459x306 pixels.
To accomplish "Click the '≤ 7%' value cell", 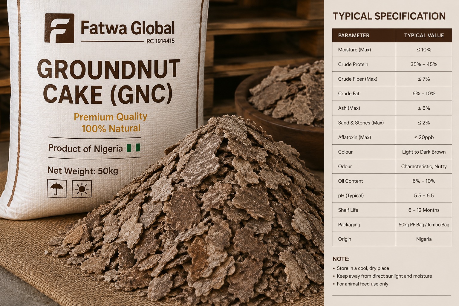I will (424, 79).
